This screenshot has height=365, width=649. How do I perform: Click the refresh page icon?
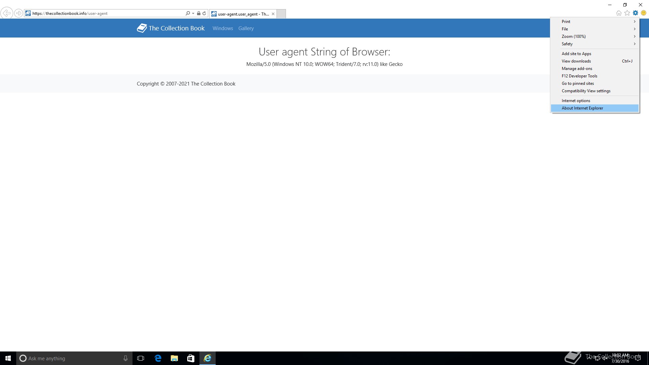[204, 14]
